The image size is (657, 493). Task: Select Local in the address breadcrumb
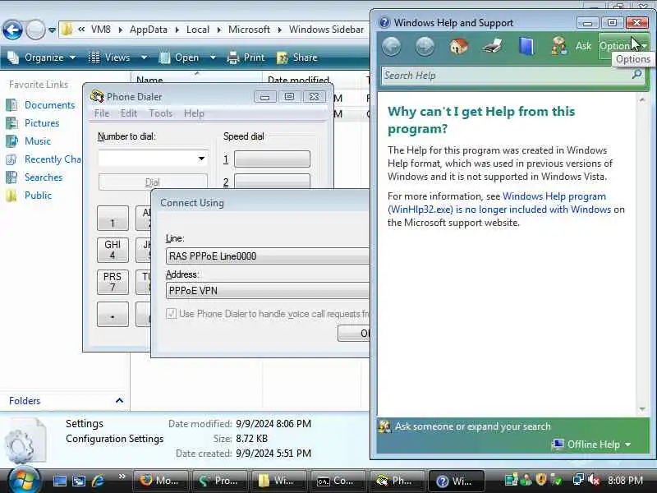198,30
